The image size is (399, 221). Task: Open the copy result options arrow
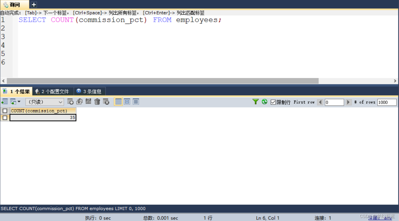point(19,102)
